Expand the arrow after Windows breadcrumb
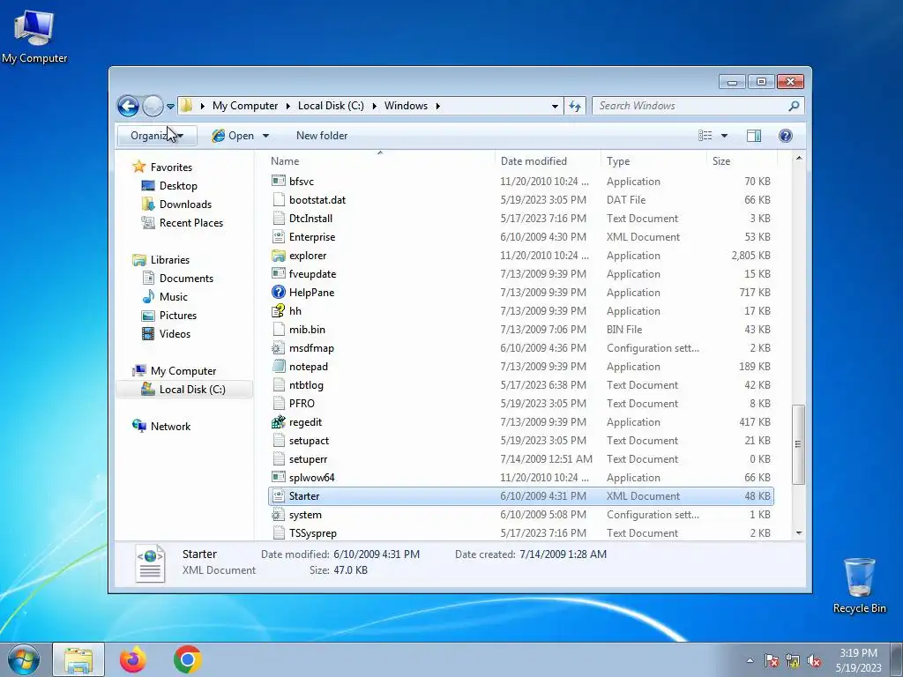 click(x=438, y=106)
